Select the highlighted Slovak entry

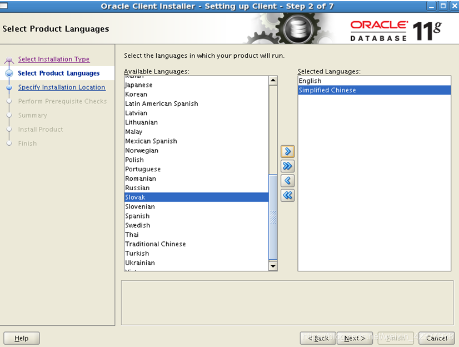(196, 197)
